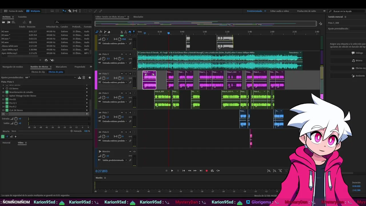Open Navegador de medios tab
This screenshot has width=366, height=206.
click(13, 67)
